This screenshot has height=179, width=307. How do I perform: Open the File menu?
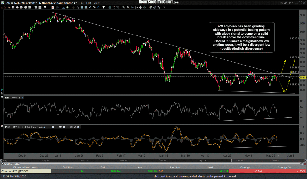(82, 3)
